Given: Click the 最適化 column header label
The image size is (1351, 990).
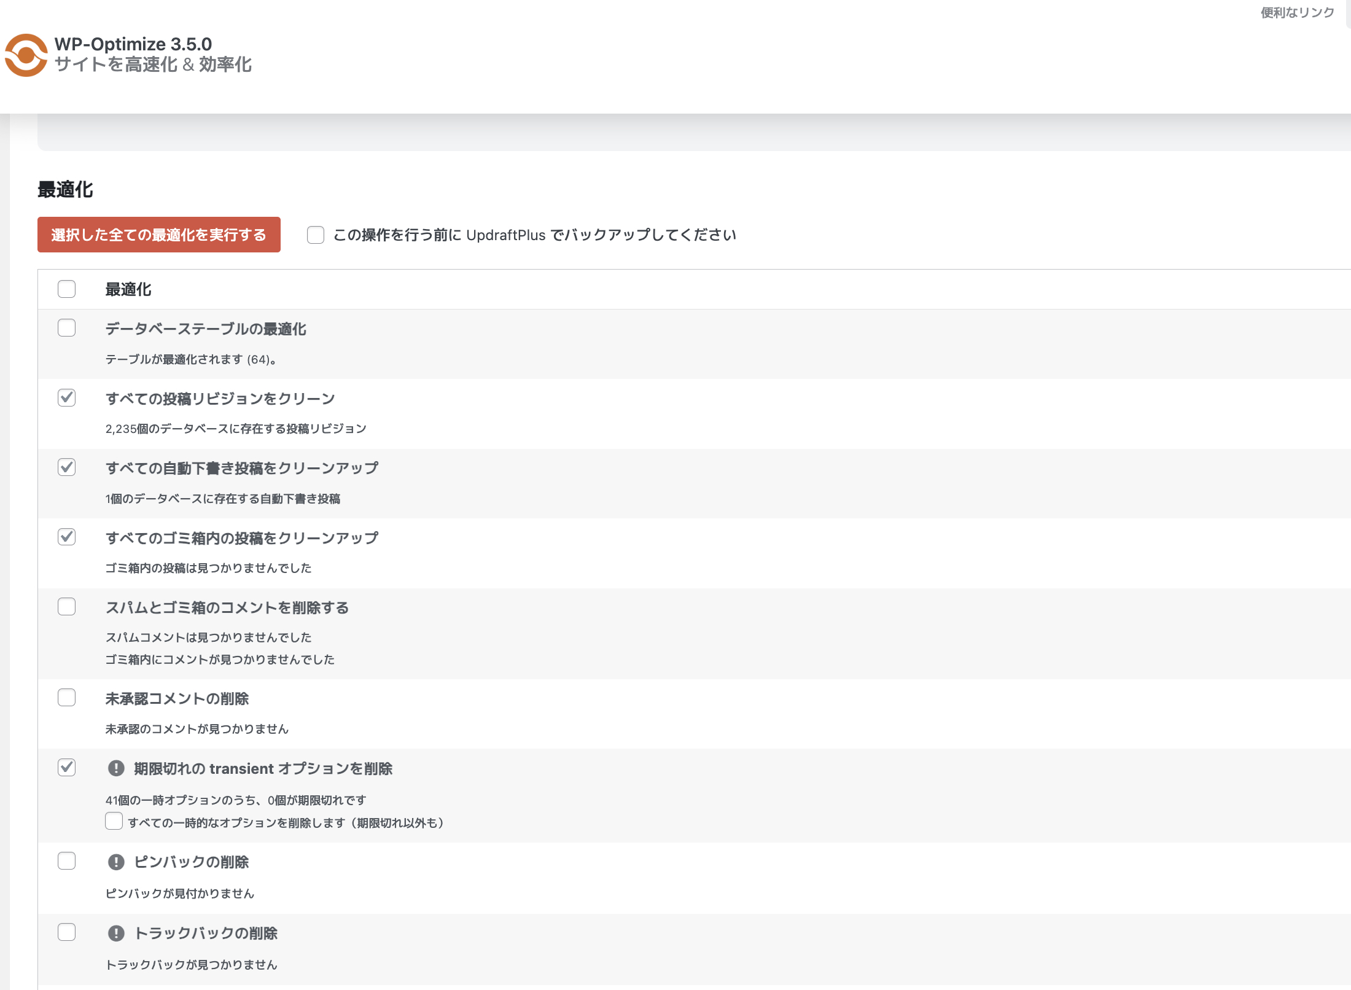Looking at the screenshot, I should (x=128, y=289).
